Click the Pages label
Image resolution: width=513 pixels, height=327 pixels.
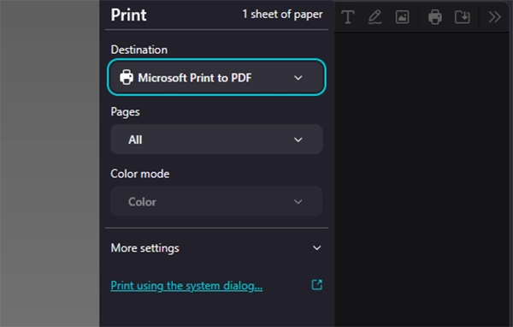tap(126, 112)
